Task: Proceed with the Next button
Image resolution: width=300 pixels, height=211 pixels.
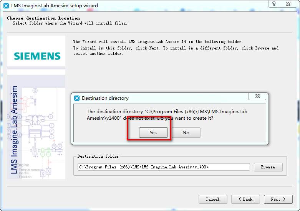Action: tap(278, 199)
